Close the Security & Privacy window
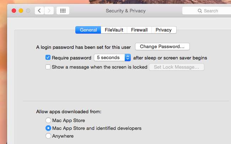This screenshot has width=231, height=144. 14,11
